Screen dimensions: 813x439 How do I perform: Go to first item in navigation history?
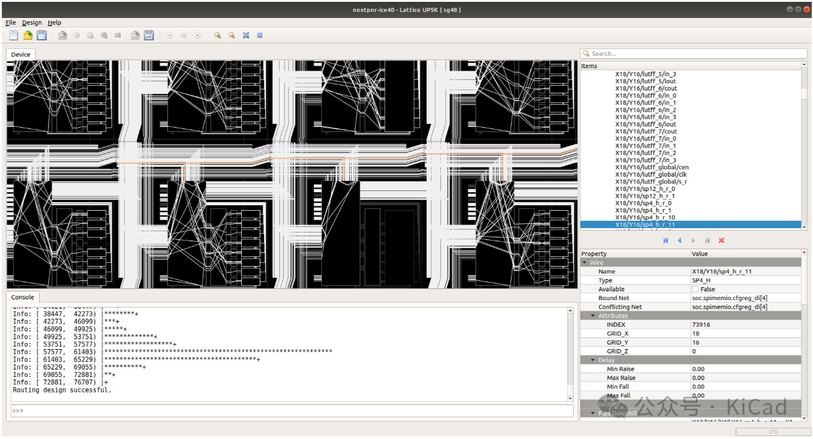(x=666, y=241)
